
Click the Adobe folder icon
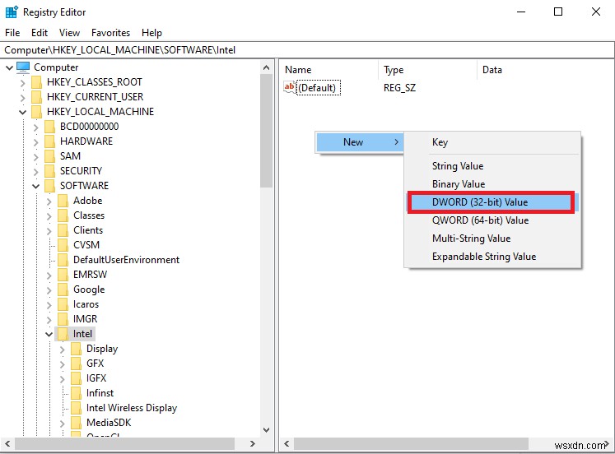pos(63,201)
